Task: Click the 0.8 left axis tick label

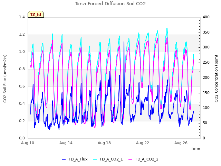Action: [x=22, y=69]
